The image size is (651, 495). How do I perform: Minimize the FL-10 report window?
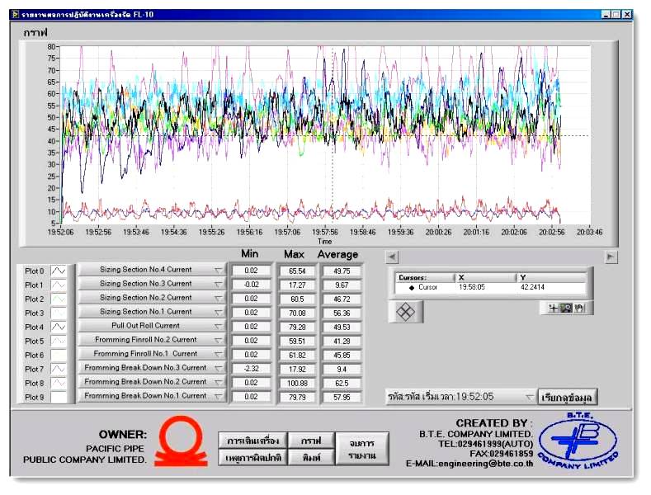coord(606,15)
